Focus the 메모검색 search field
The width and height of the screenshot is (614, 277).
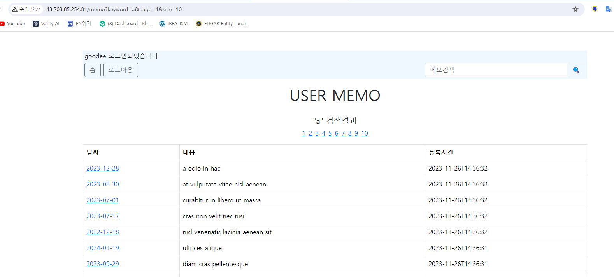496,70
